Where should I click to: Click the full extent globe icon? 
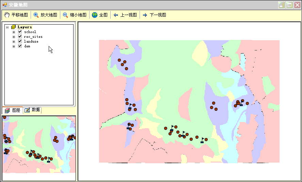point(95,15)
